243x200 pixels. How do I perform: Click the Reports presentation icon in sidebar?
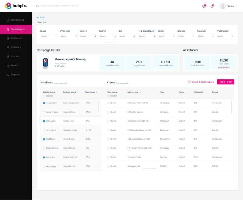pos(8,75)
